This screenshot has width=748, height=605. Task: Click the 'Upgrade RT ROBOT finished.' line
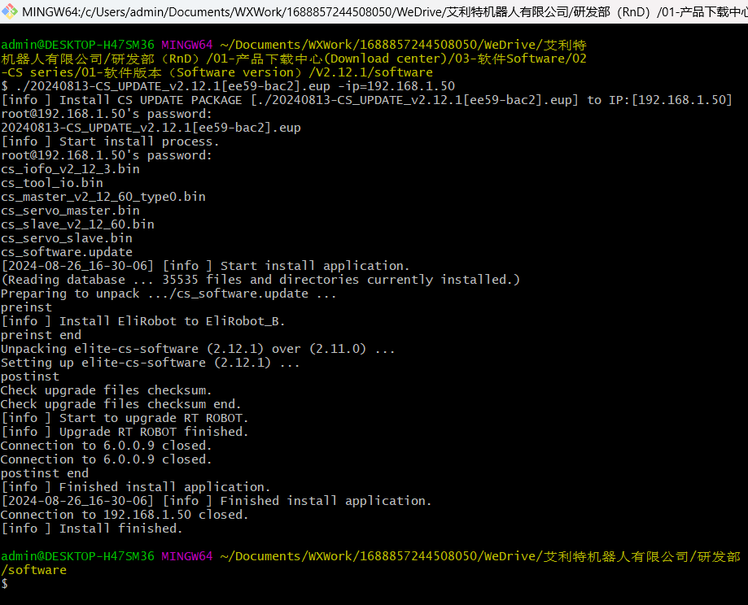(125, 432)
